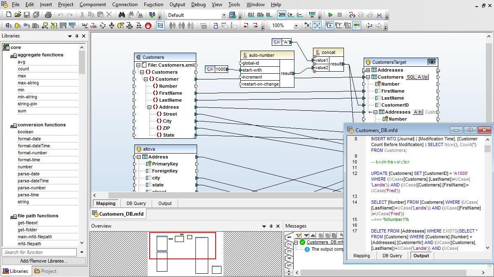Open the Component menu
This screenshot has height=277, width=494.
coord(92,5)
